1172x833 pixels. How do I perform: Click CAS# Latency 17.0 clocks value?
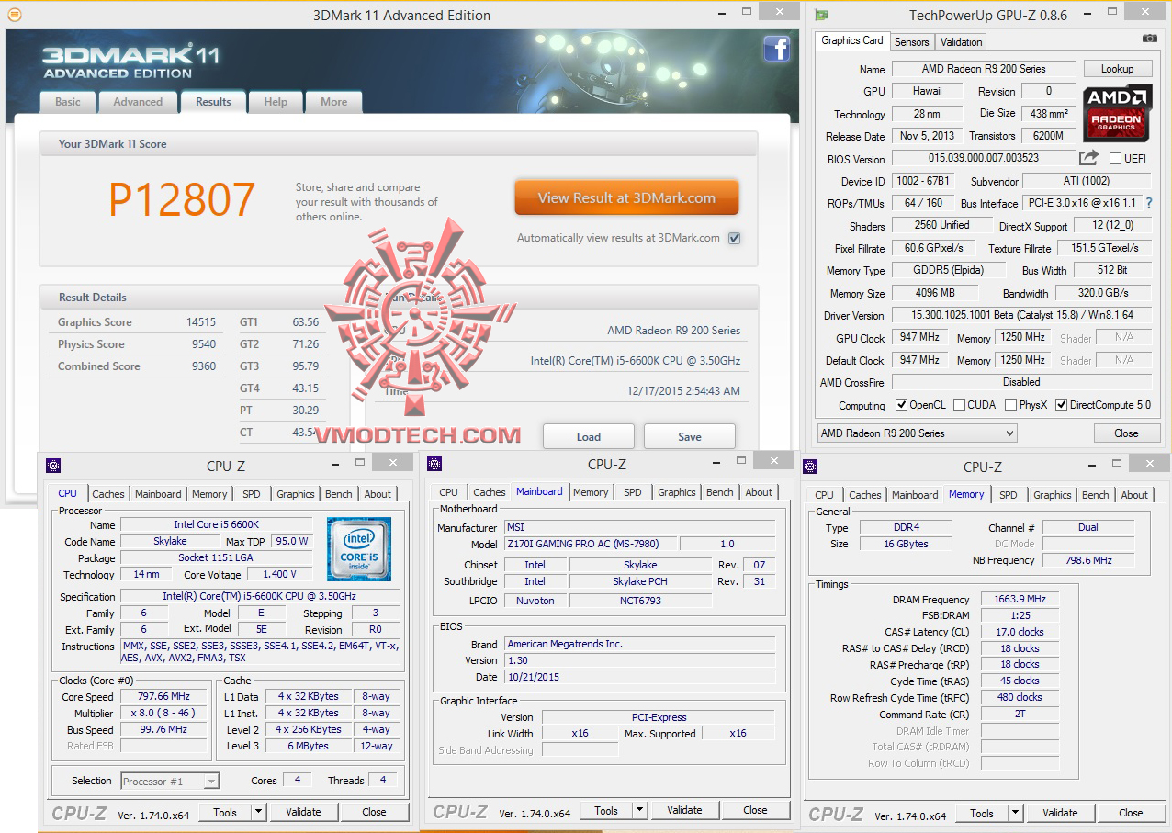1020,632
